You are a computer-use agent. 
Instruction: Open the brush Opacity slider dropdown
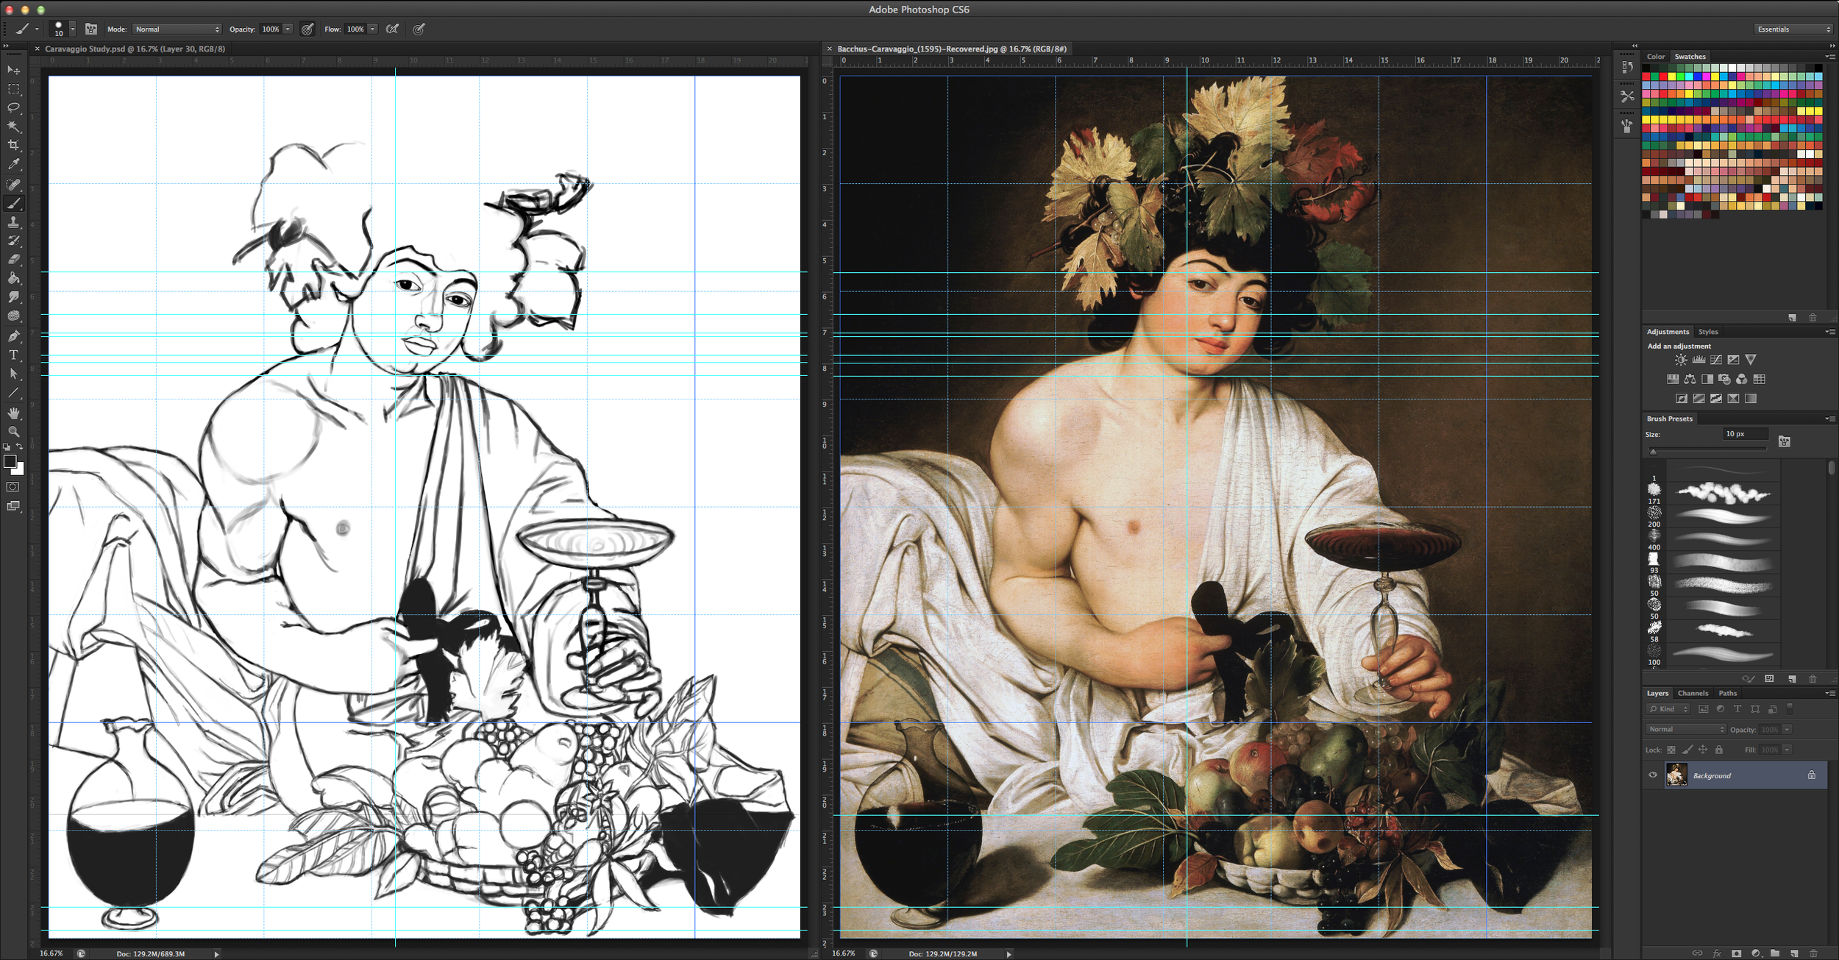(x=288, y=29)
